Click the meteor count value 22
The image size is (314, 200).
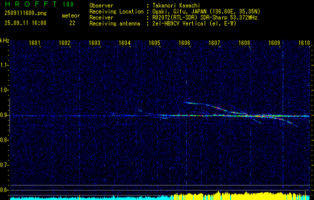(x=72, y=23)
